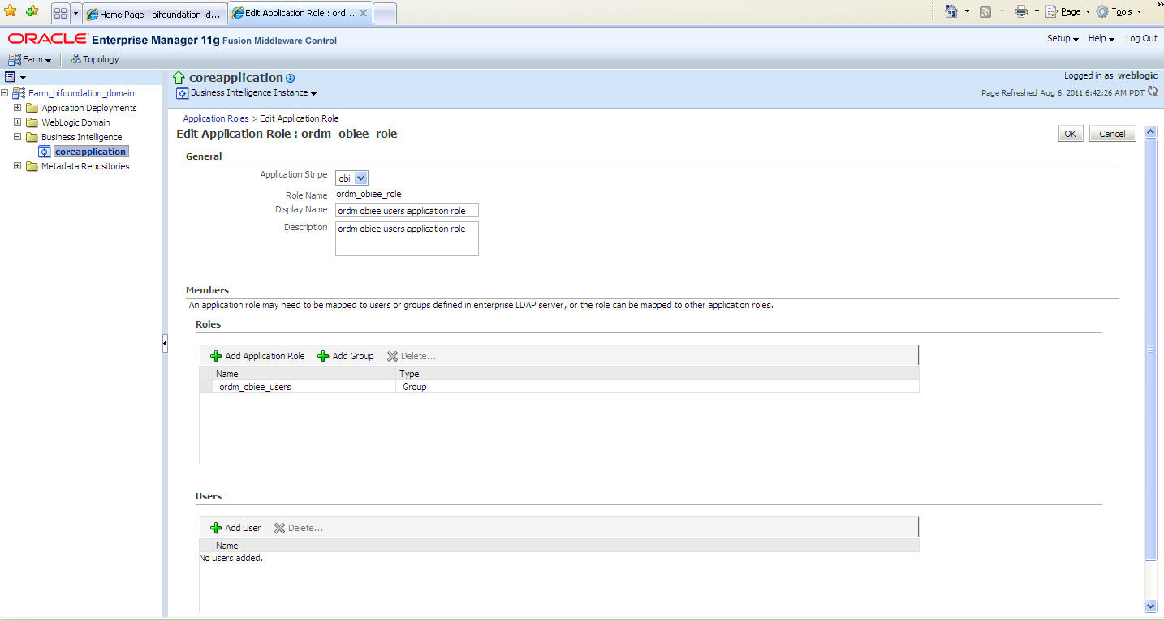Collapse the Business Intelligence folder

click(18, 137)
